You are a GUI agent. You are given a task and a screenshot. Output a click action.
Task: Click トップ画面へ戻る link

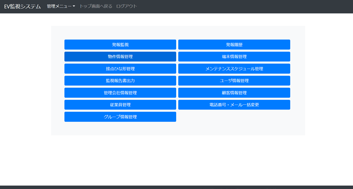point(96,6)
